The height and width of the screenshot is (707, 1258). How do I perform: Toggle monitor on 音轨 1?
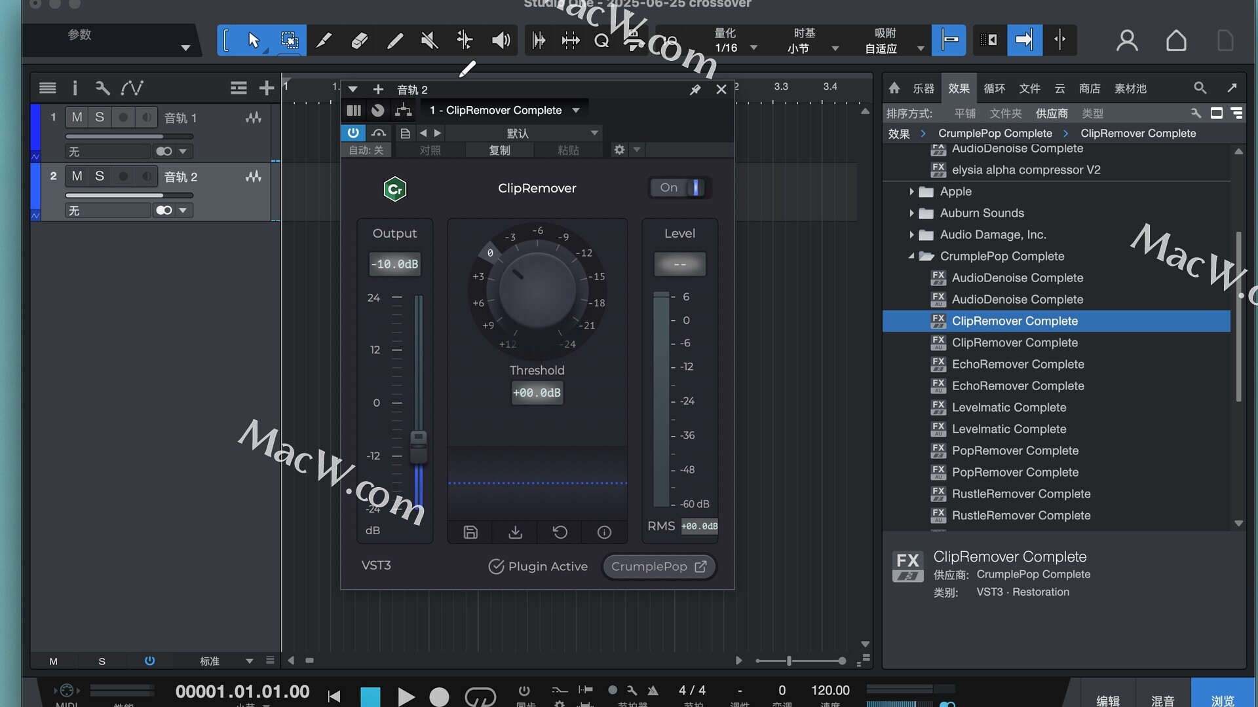point(147,117)
